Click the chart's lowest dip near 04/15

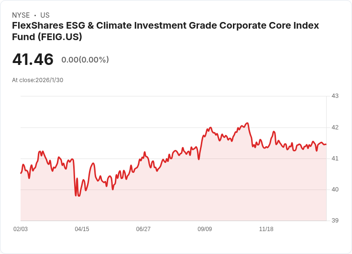[x=79, y=196]
